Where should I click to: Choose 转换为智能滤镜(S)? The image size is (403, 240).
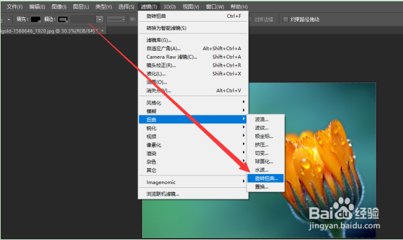194,28
